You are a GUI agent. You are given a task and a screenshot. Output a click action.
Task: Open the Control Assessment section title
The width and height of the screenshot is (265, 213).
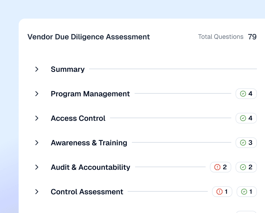87,192
